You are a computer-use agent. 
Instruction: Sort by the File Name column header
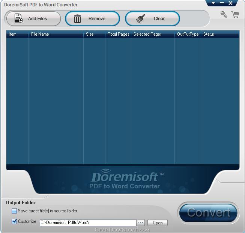56,34
